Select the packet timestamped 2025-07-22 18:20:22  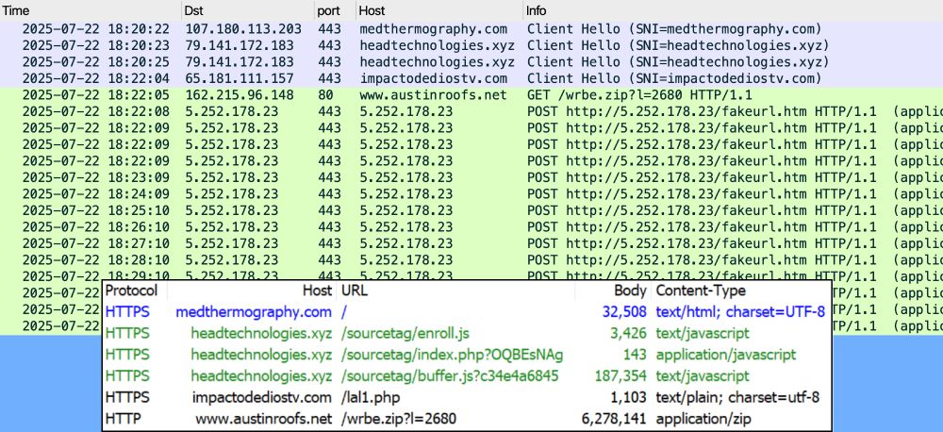471,29
